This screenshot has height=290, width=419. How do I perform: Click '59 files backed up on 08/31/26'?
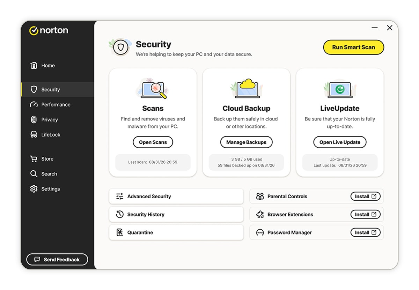coord(246,165)
